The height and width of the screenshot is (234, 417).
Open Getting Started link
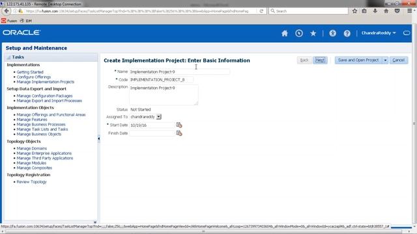(30, 72)
